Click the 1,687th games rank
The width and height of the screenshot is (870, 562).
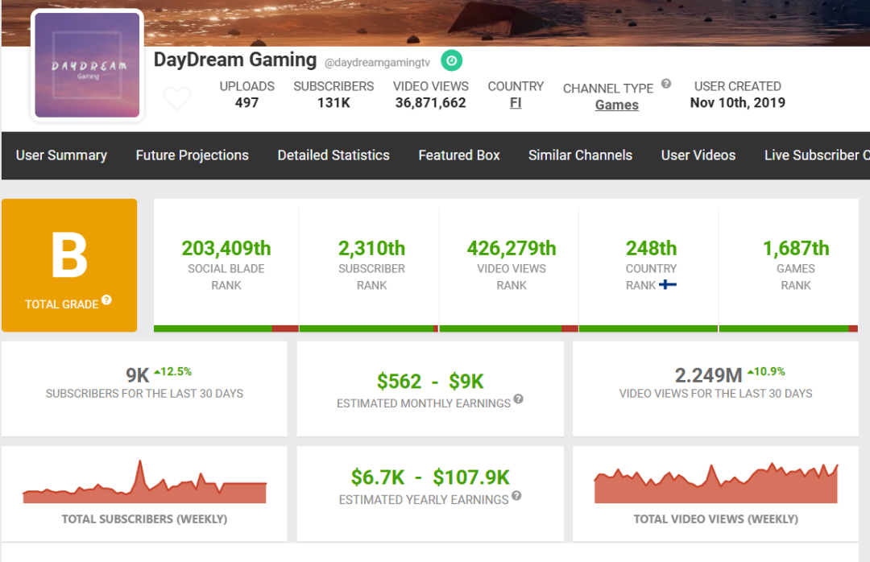796,248
